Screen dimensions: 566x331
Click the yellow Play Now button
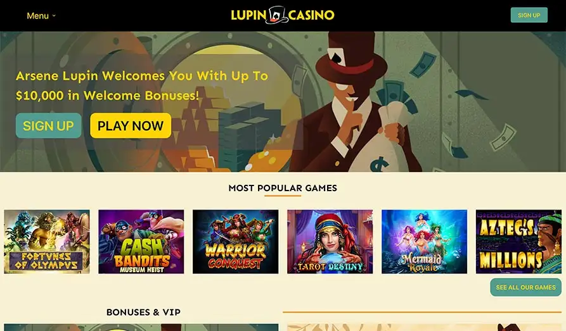tap(131, 125)
